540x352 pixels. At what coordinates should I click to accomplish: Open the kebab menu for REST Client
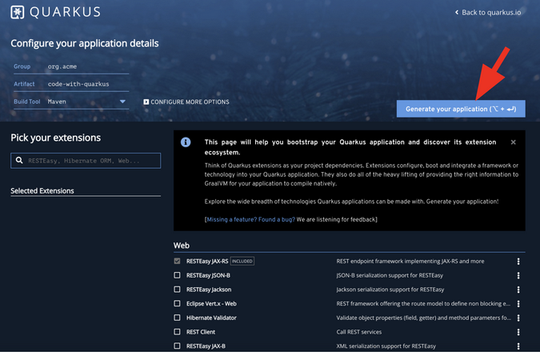[518, 332]
